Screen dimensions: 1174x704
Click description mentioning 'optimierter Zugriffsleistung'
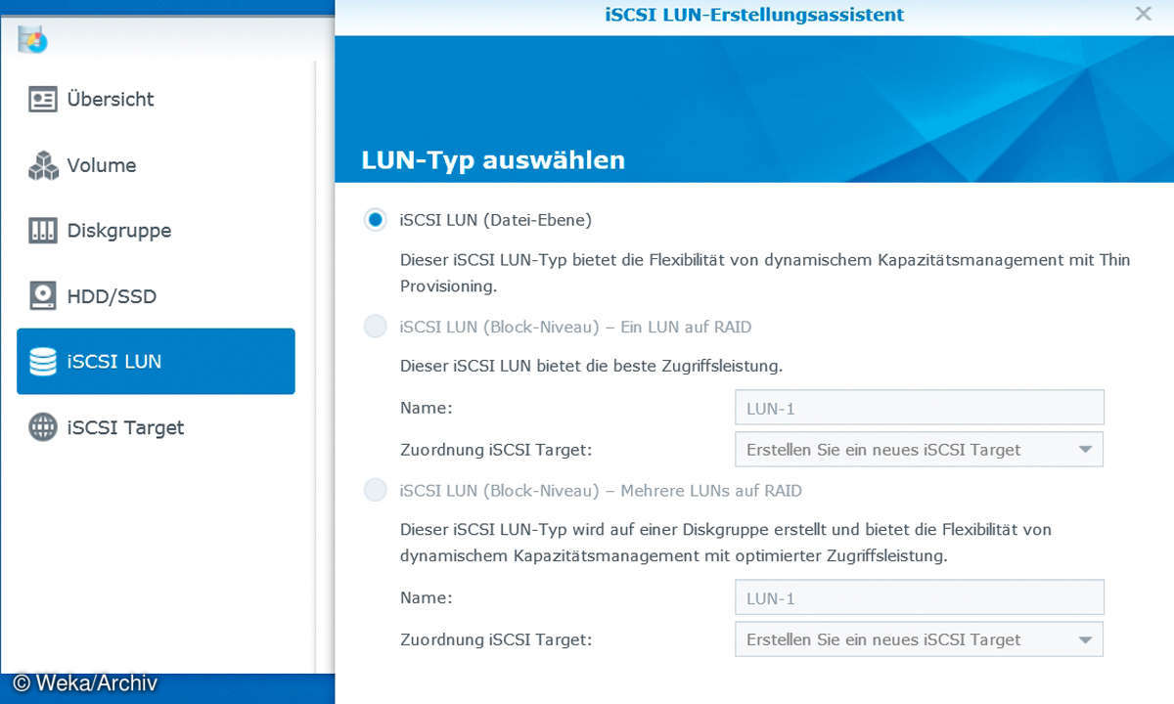point(726,543)
